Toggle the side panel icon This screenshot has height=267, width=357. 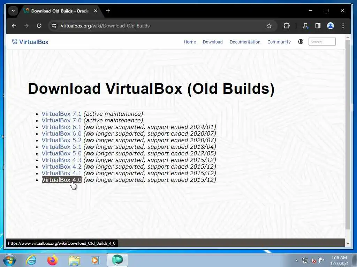coord(318,26)
